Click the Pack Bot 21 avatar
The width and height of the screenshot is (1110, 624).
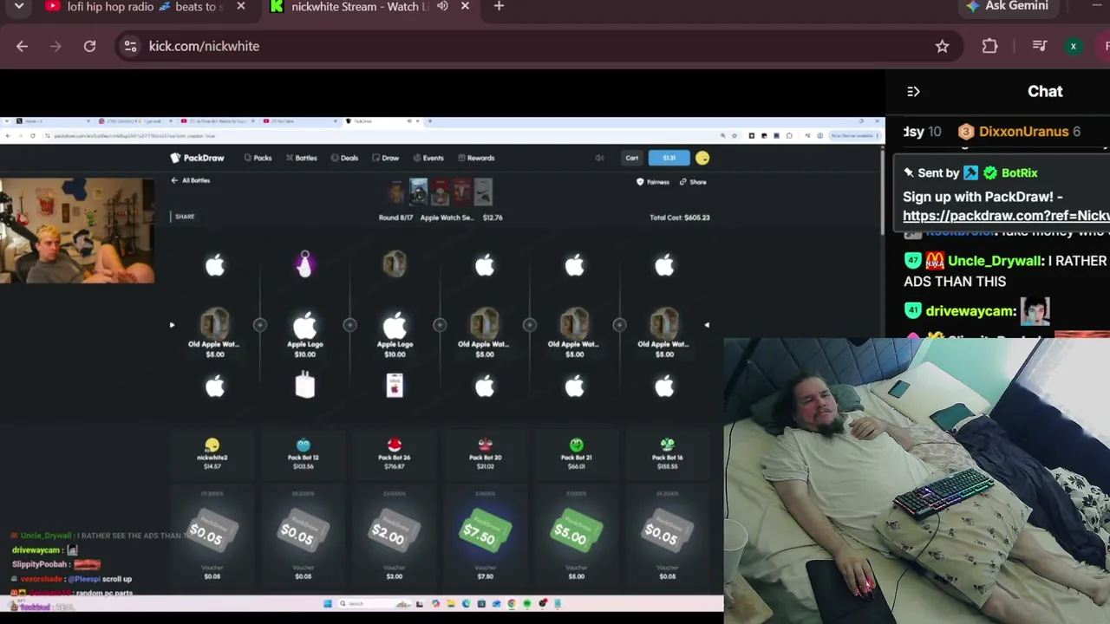click(577, 445)
